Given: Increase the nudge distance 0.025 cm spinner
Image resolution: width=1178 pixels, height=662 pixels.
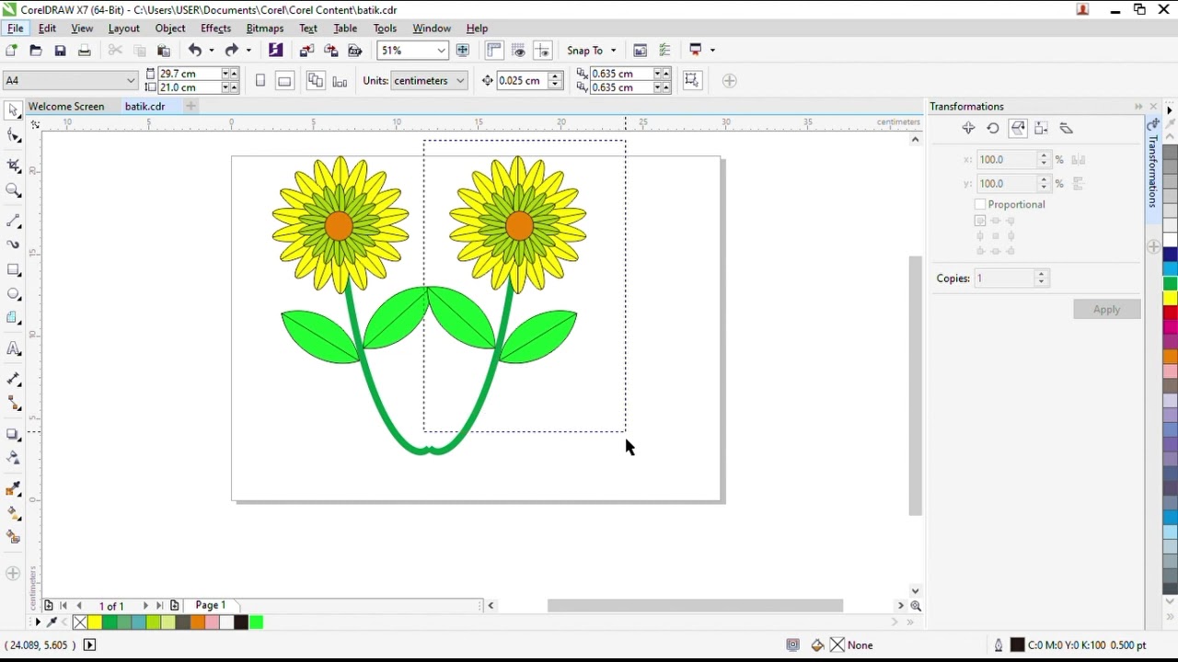Looking at the screenshot, I should point(555,76).
